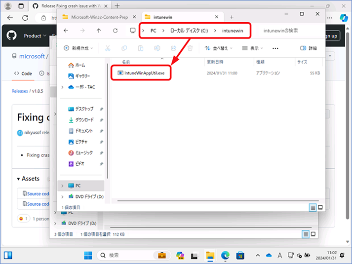Expand DVD ドライブ (D:) in the rear Explorer window
The width and height of the screenshot is (352, 264).
(55, 224)
